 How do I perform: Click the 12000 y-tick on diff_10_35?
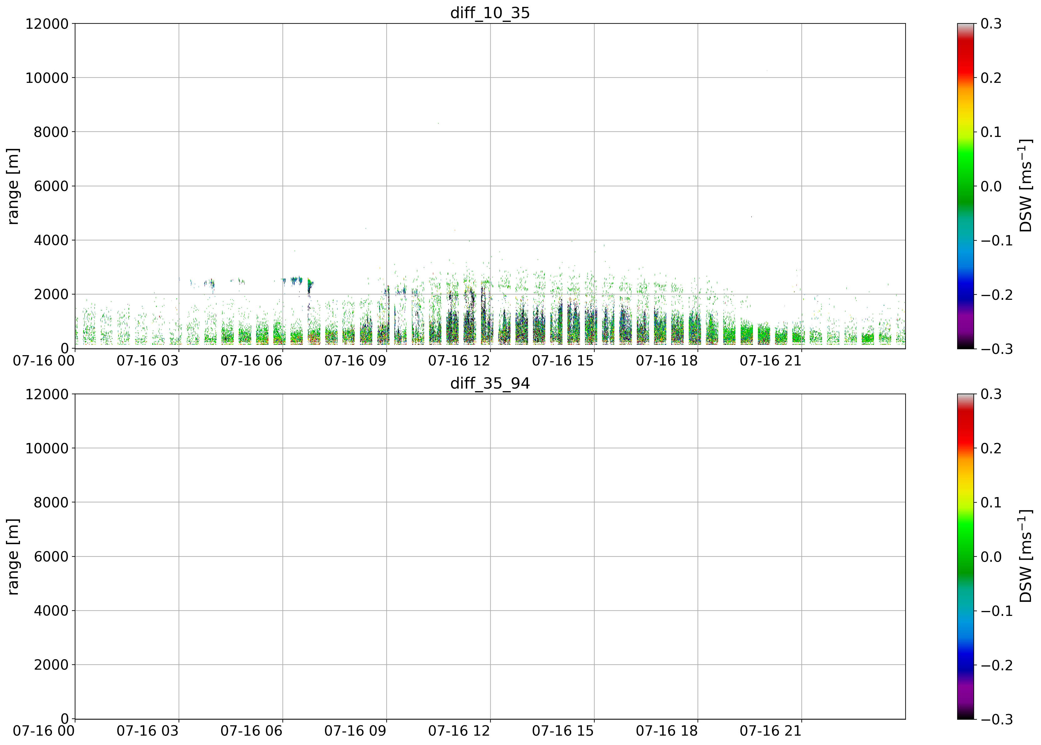point(47,24)
